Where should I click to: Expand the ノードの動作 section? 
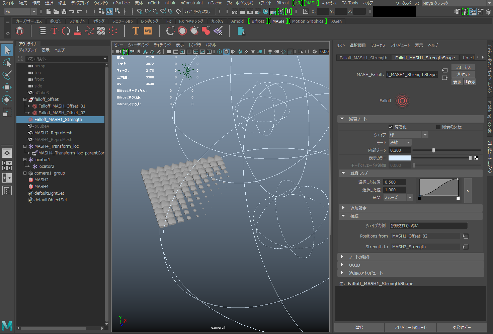pyautogui.click(x=342, y=257)
